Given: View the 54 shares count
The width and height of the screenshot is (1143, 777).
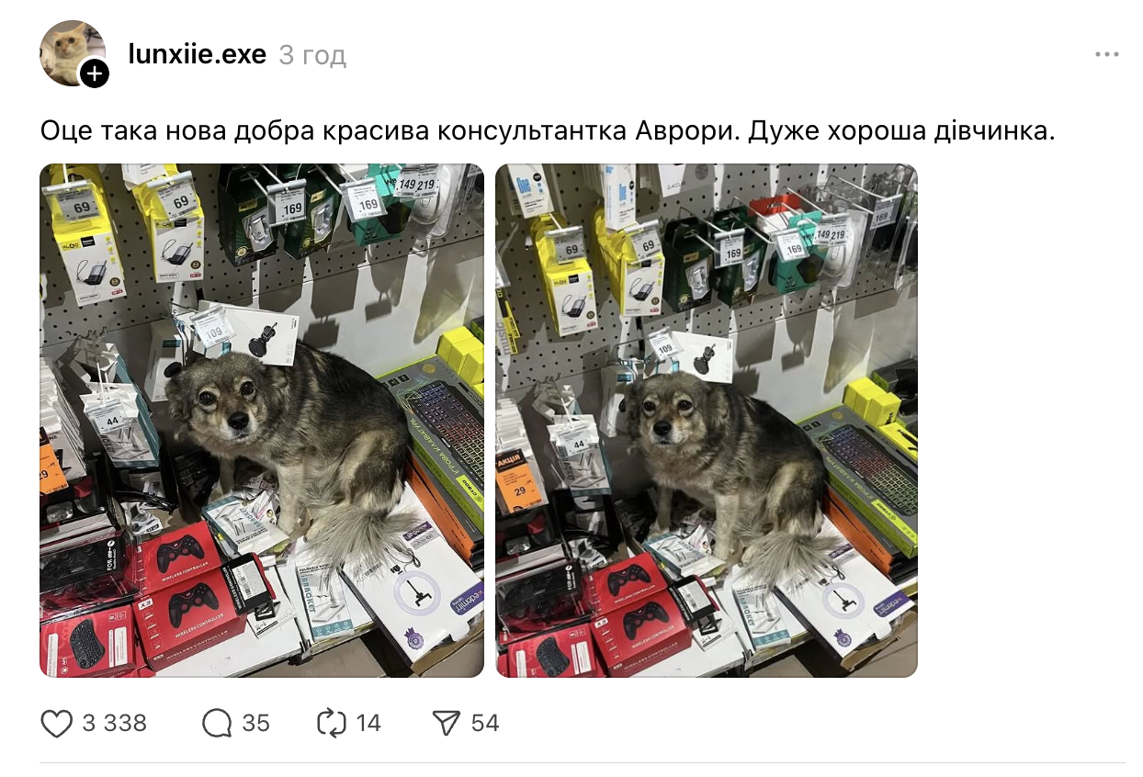Looking at the screenshot, I should click(485, 724).
